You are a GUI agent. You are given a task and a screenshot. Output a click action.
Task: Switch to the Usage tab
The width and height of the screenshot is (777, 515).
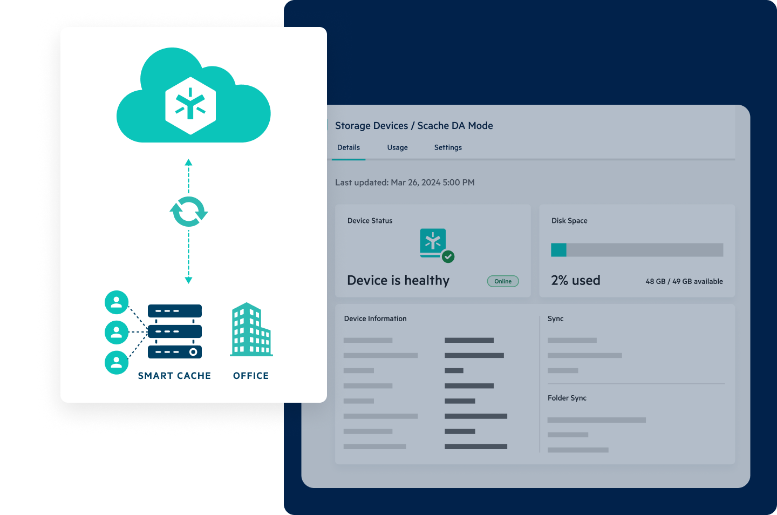coord(397,147)
